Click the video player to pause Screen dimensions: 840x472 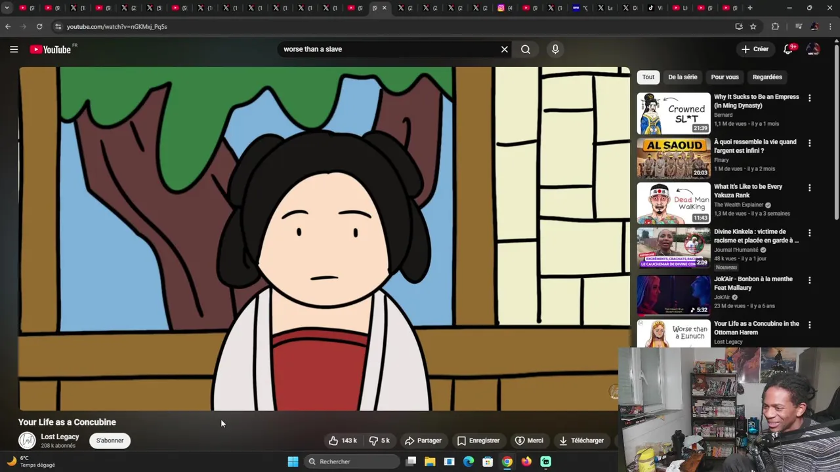click(x=324, y=239)
